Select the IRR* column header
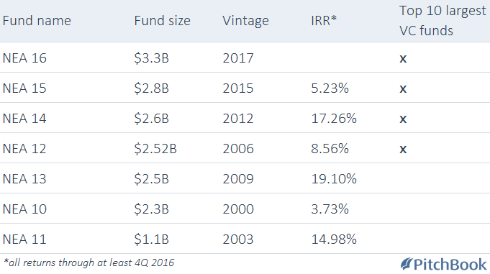The image size is (490, 274). pyautogui.click(x=324, y=21)
